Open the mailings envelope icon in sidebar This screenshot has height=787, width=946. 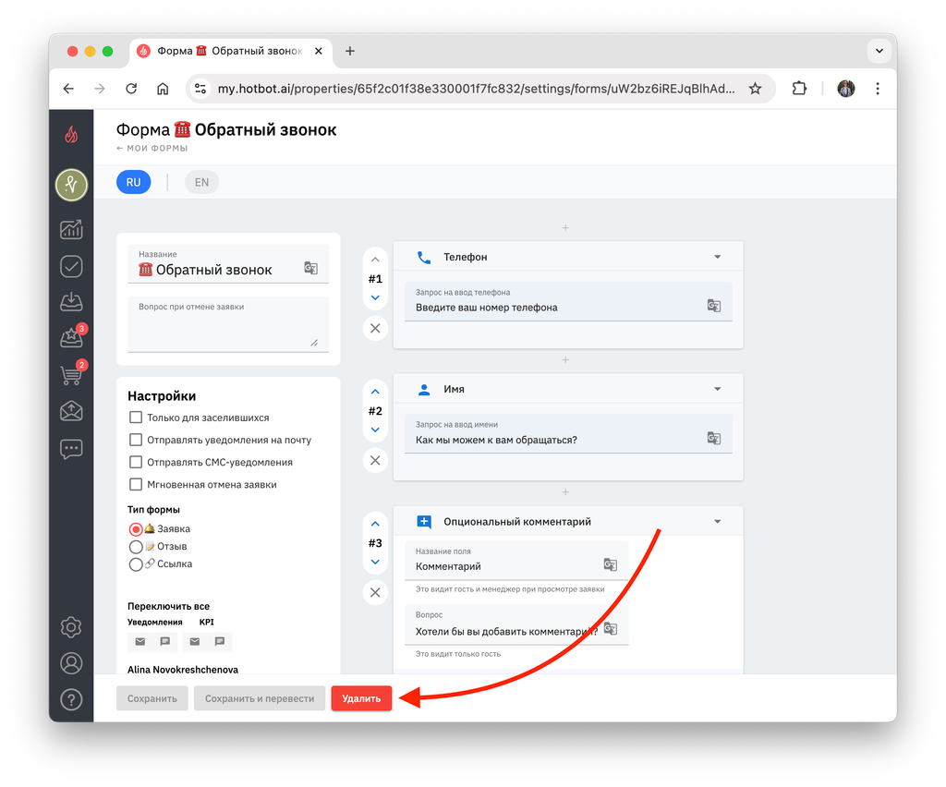coord(71,411)
